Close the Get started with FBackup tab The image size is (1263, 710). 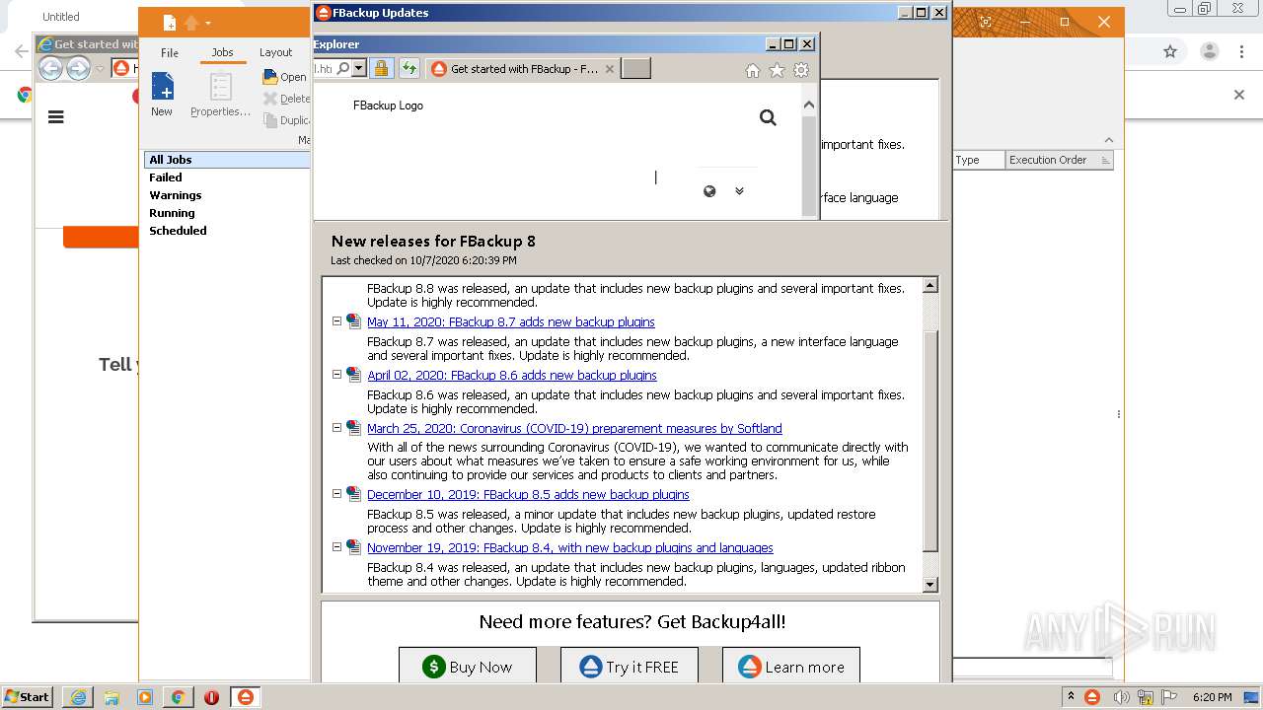(x=609, y=69)
